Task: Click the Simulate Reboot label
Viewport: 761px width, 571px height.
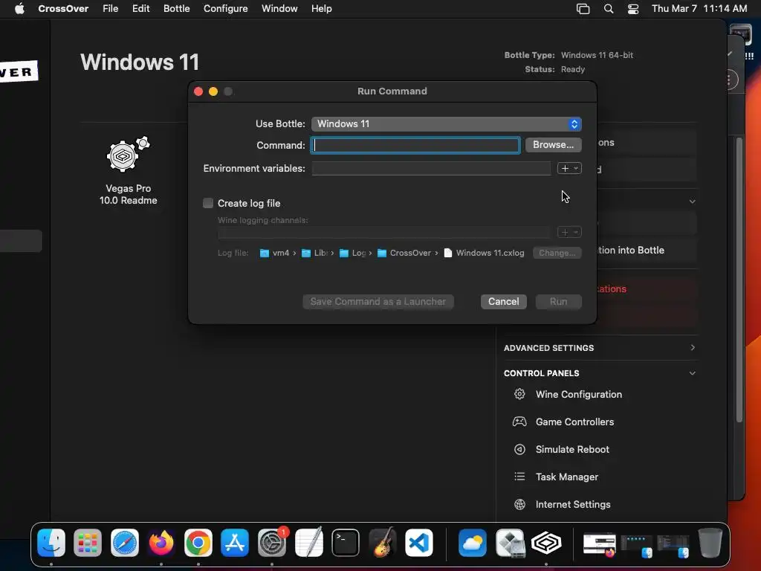Action: click(572, 449)
